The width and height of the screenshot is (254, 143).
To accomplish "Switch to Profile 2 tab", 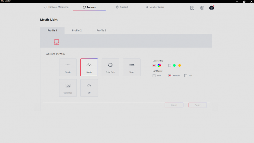I will [x=77, y=30].
